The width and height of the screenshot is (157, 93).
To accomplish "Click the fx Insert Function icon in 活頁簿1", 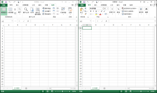I will point(106,21).
